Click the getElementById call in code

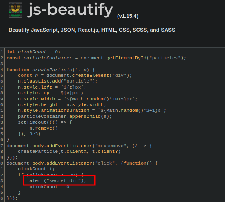pyautogui.click(x=126, y=58)
